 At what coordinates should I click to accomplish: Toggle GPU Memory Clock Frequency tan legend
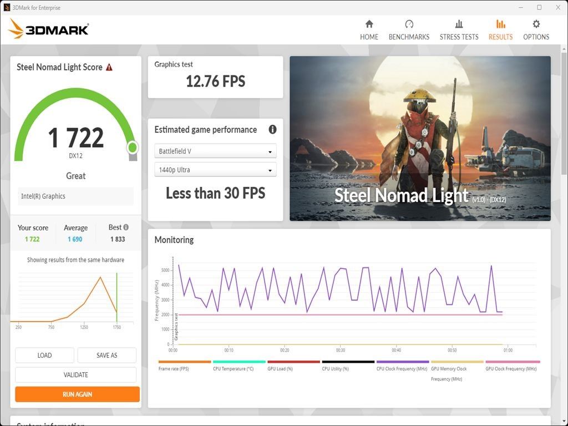coord(457,362)
